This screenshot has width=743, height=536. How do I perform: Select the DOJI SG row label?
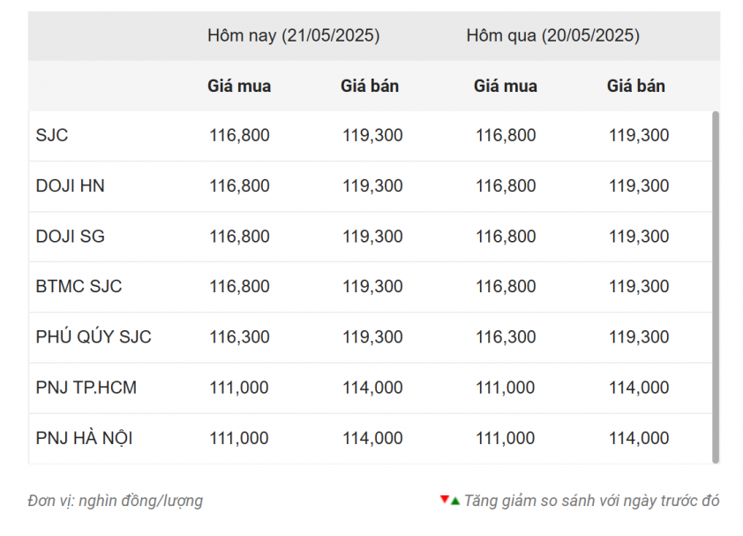click(x=71, y=237)
